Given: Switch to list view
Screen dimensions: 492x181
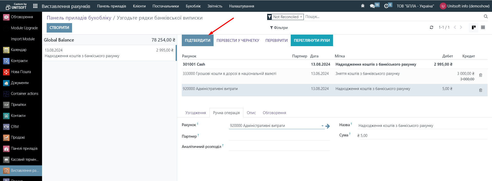Looking at the screenshot, I should (483, 27).
